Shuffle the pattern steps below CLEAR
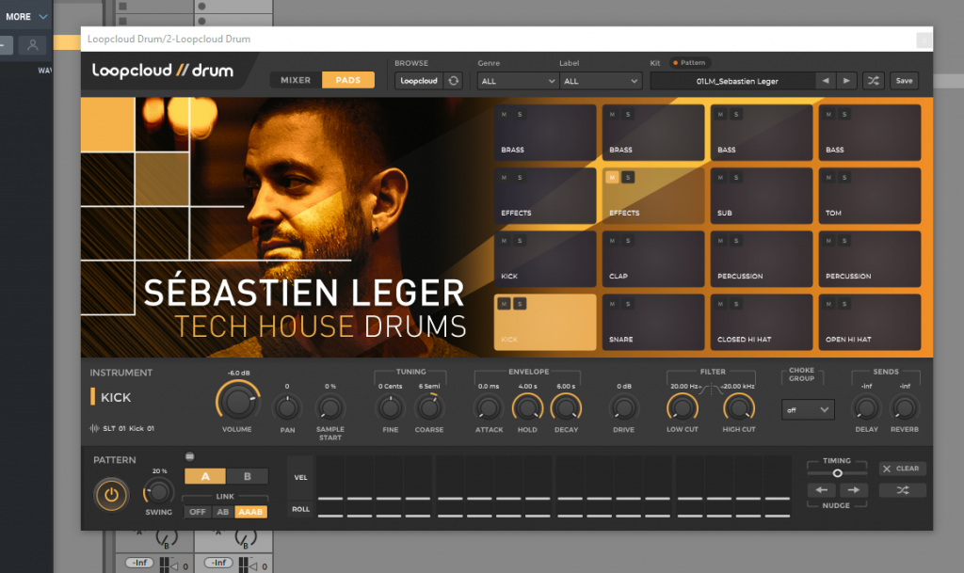The height and width of the screenshot is (573, 964). (x=903, y=490)
